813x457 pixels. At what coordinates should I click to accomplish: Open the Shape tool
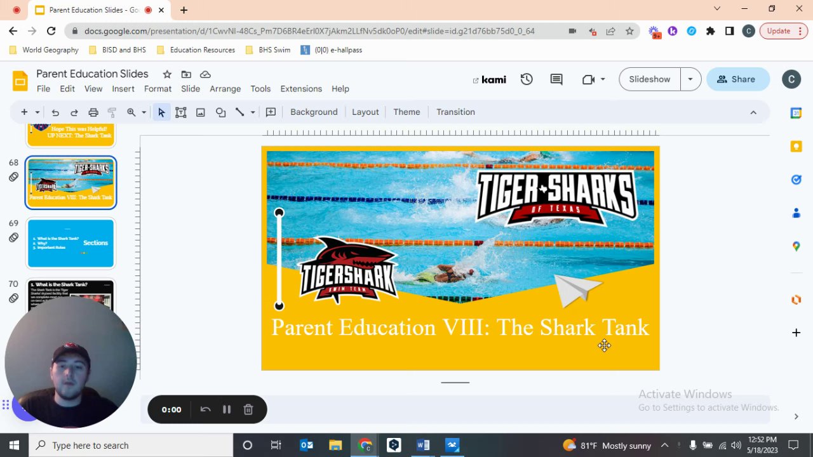coord(220,112)
